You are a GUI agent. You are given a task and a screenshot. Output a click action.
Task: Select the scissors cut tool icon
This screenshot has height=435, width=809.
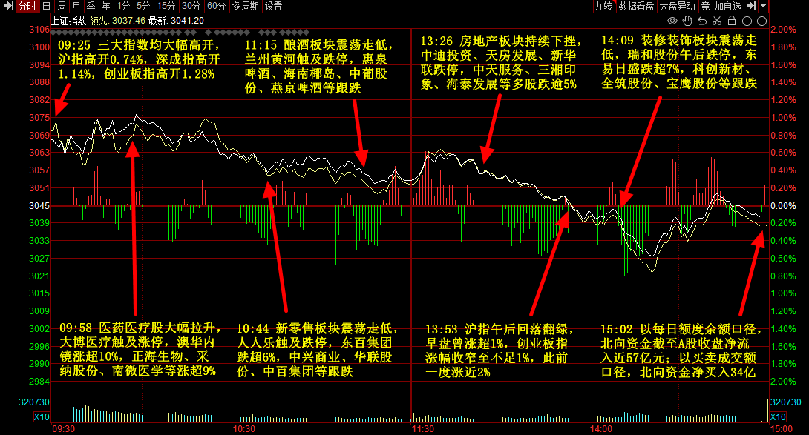[x=717, y=20]
